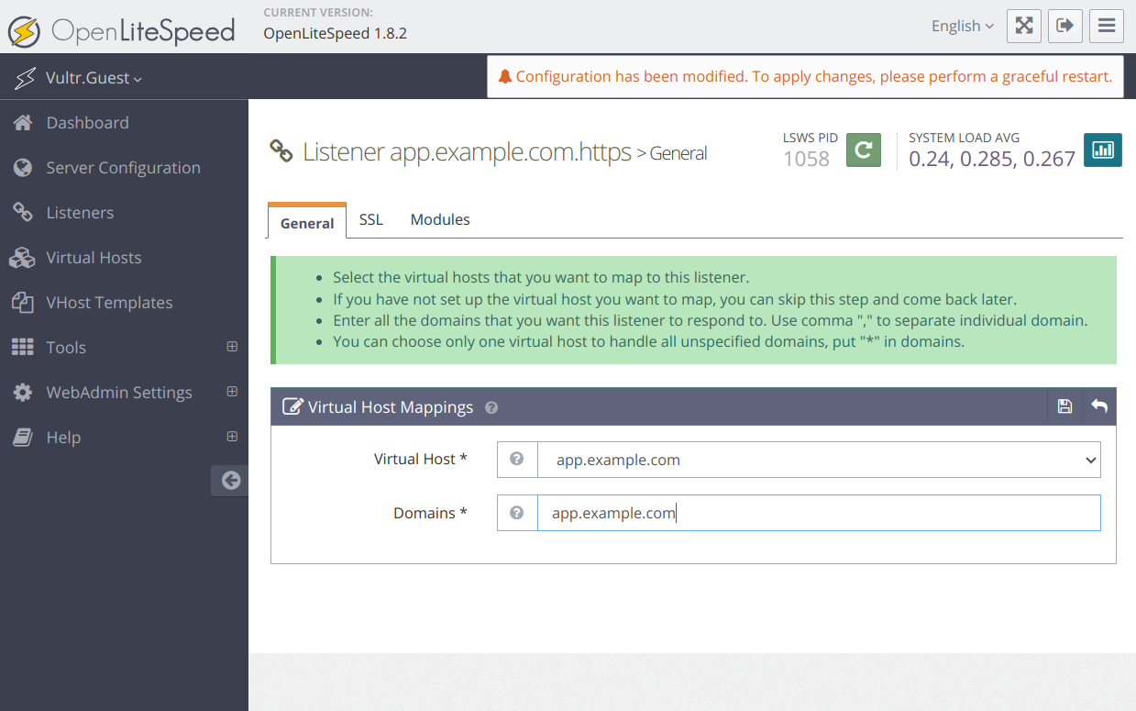Click the Virtual Hosts cubes icon
The image size is (1136, 711).
coord(22,258)
